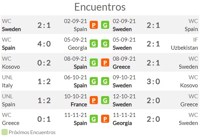Viewport: 200px width, 137px height.
Task: Click the orange P badge beside Georgia on 11-11-21
Action: (105, 119)
